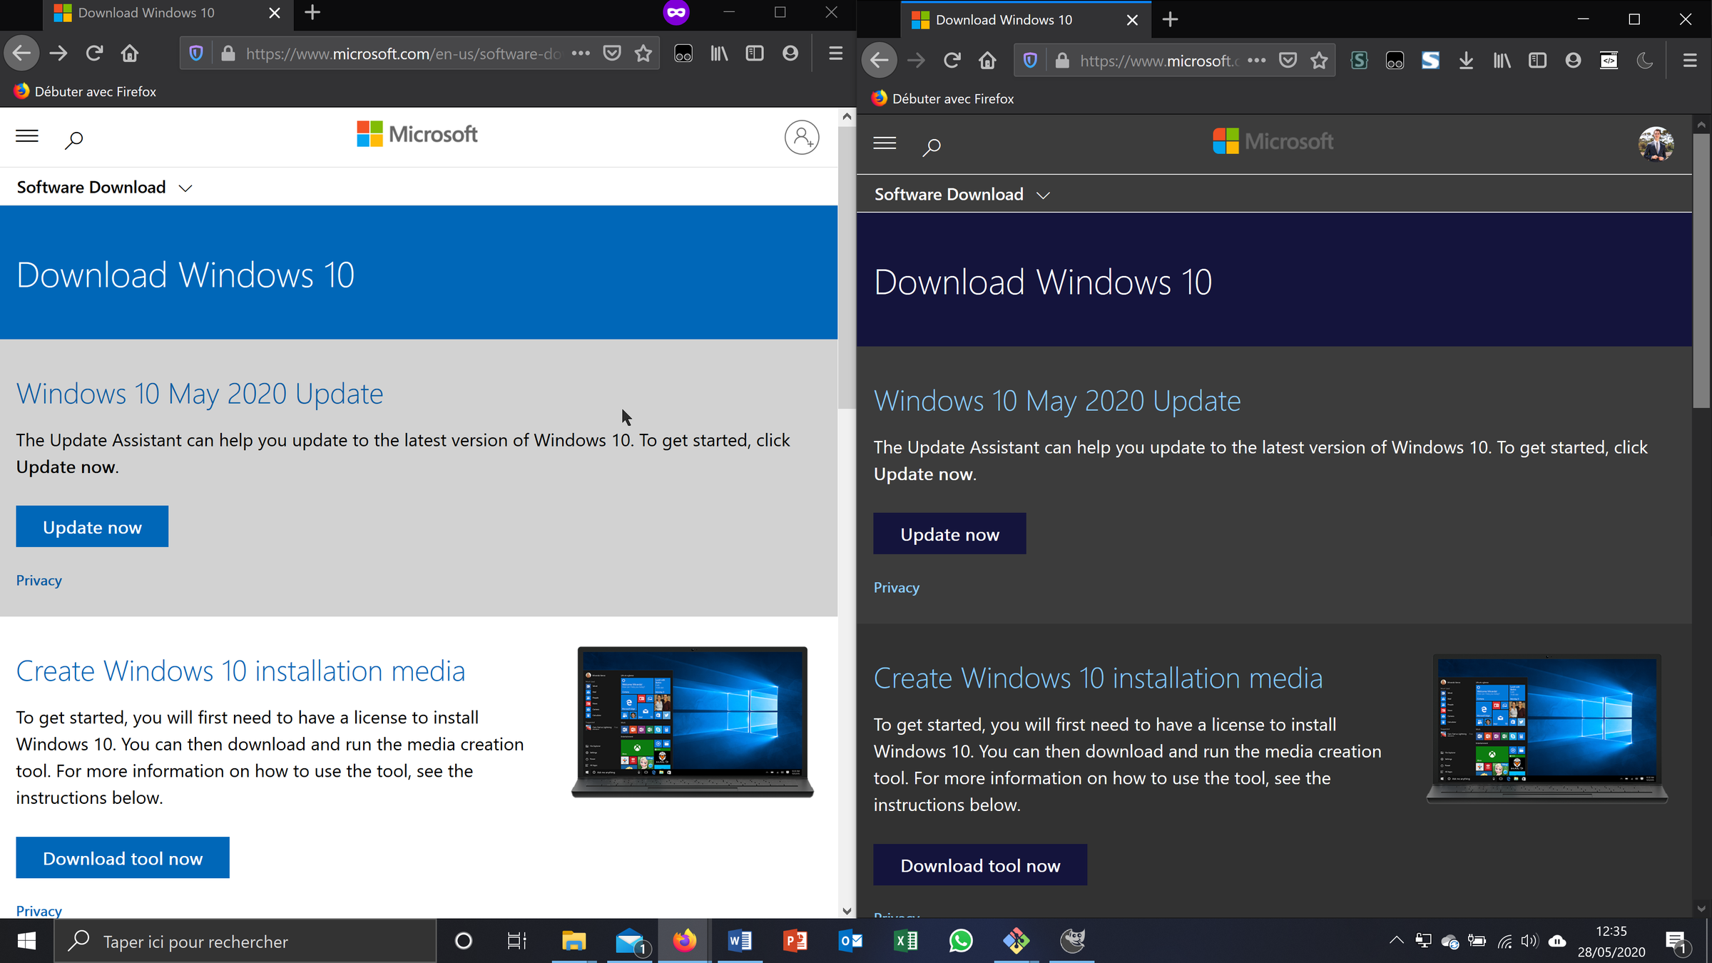Click private browsing mask icon in left window
The width and height of the screenshot is (1712, 963).
point(676,13)
